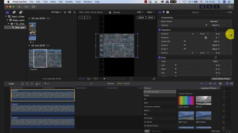The width and height of the screenshot is (238, 133).
Task: Open the Blend Mode Normal dropdown
Action: [x=214, y=21]
